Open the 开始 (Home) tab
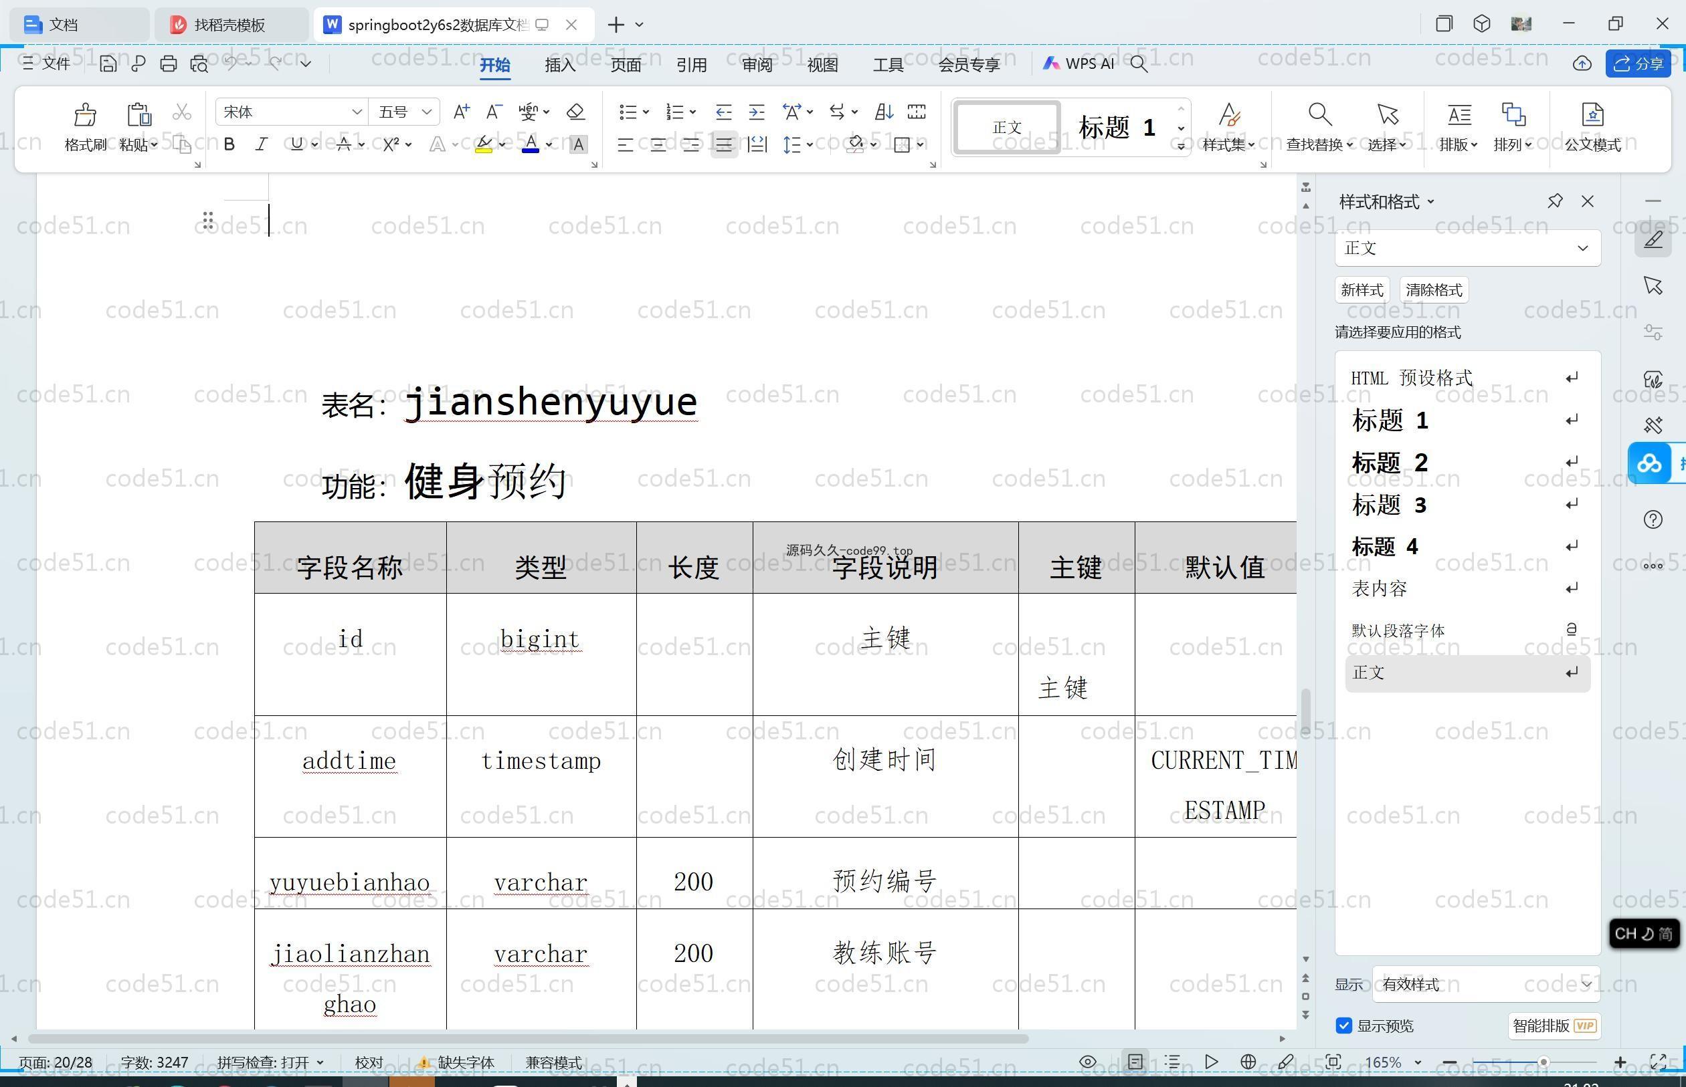 [x=494, y=65]
